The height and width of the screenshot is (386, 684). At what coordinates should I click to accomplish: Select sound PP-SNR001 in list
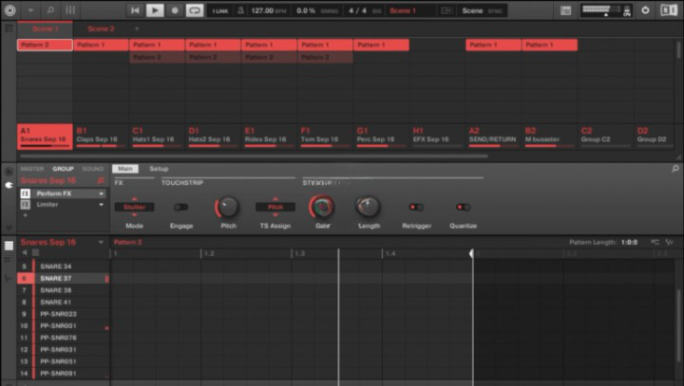tap(64, 326)
